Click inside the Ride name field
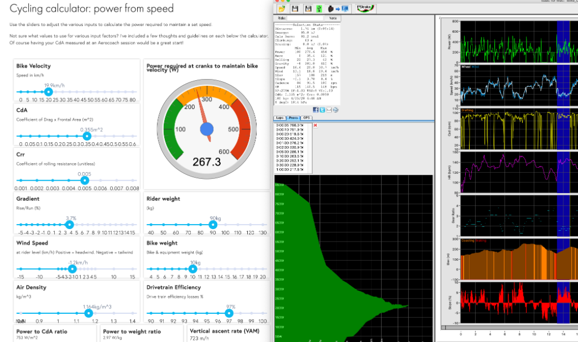 pyautogui.click(x=305, y=17)
